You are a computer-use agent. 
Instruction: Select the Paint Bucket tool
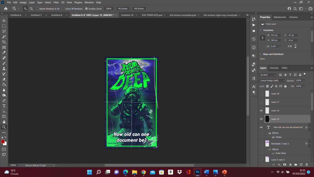[4, 84]
